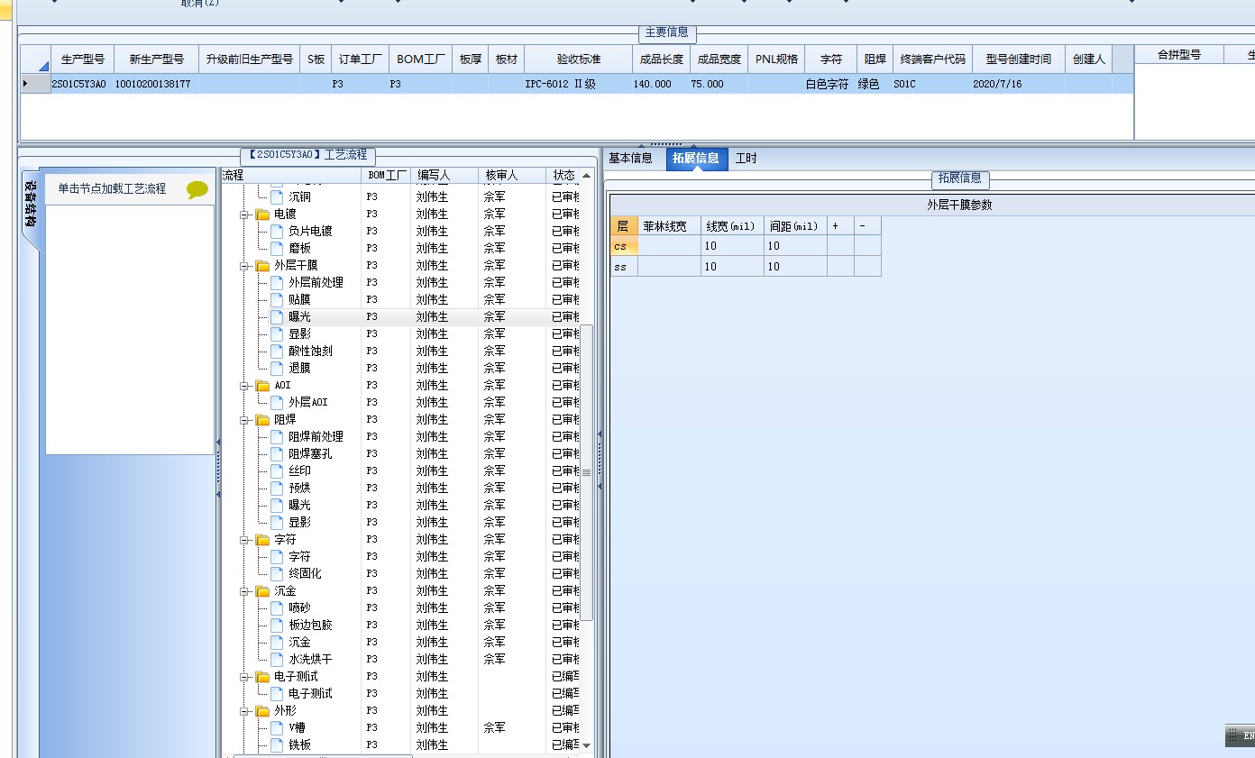Click the document icon beside 外层AOI
Screen dimensions: 1255x758
pos(277,403)
